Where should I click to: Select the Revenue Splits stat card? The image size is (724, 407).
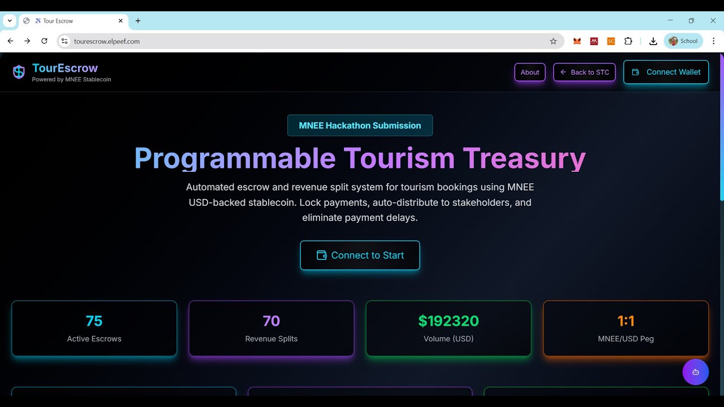point(271,328)
